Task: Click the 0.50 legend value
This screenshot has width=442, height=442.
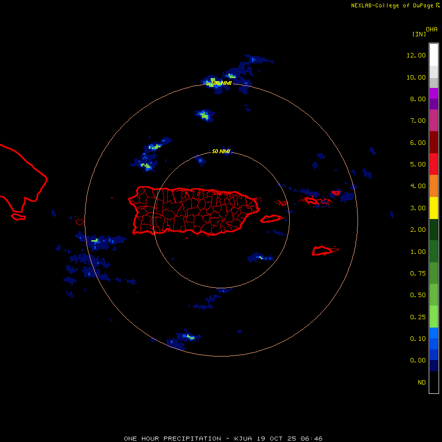Action: tap(418, 295)
